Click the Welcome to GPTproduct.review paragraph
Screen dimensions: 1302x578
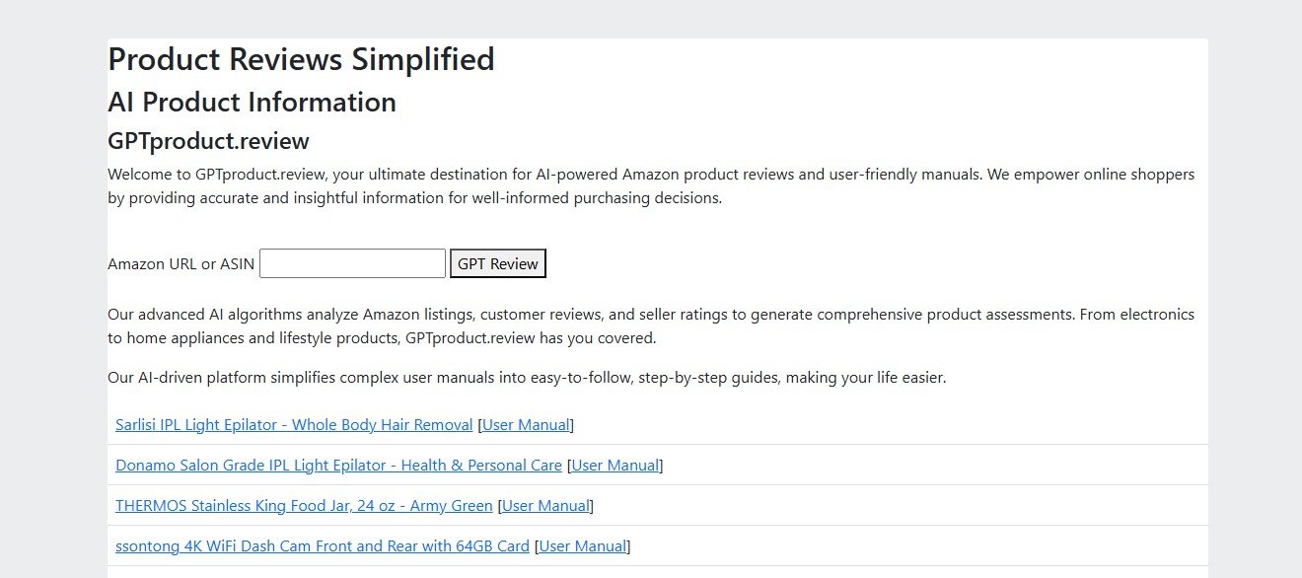click(651, 185)
